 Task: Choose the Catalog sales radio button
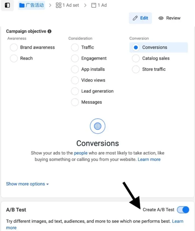(136, 58)
